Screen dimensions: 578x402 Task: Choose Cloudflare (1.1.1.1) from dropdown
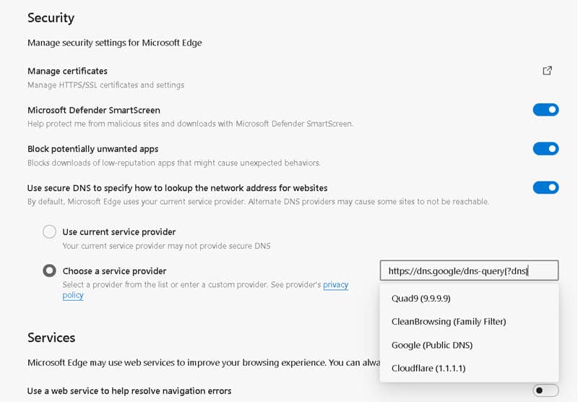point(428,368)
